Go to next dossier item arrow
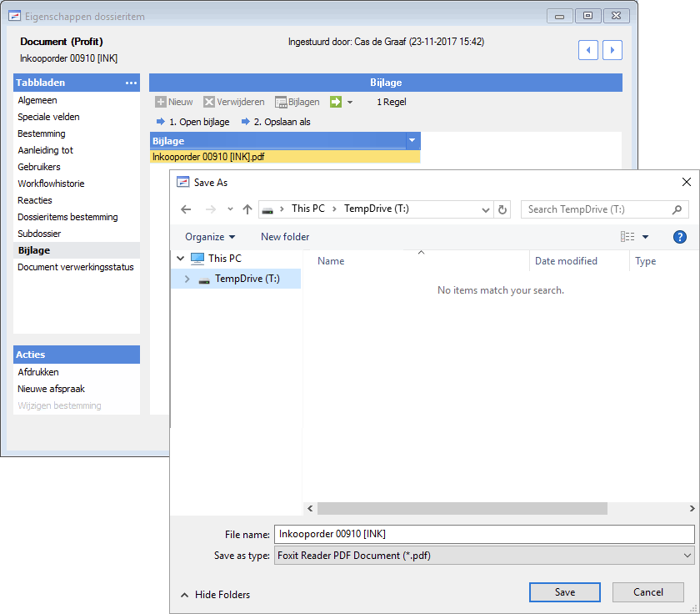Screen dimensions: 700x614 612,50
